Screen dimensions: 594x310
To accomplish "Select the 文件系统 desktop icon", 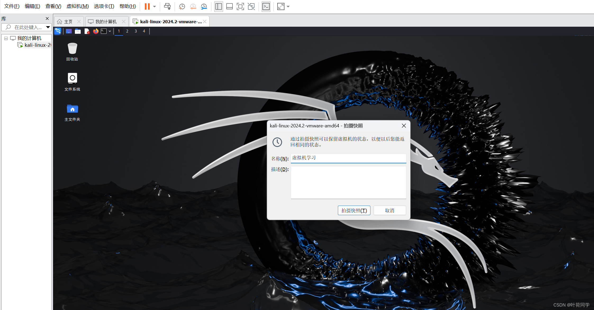I will (x=72, y=82).
